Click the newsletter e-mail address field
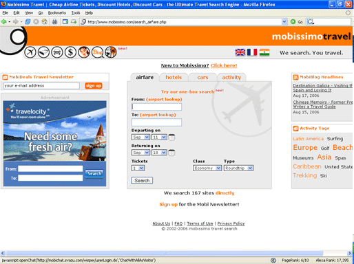Viewport: 354px width, 264px height. pos(41,86)
